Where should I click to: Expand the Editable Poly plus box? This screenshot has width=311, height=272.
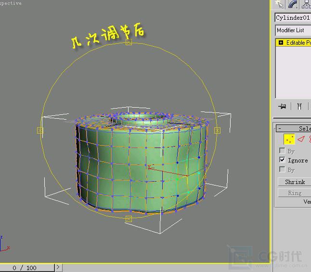tap(281, 43)
